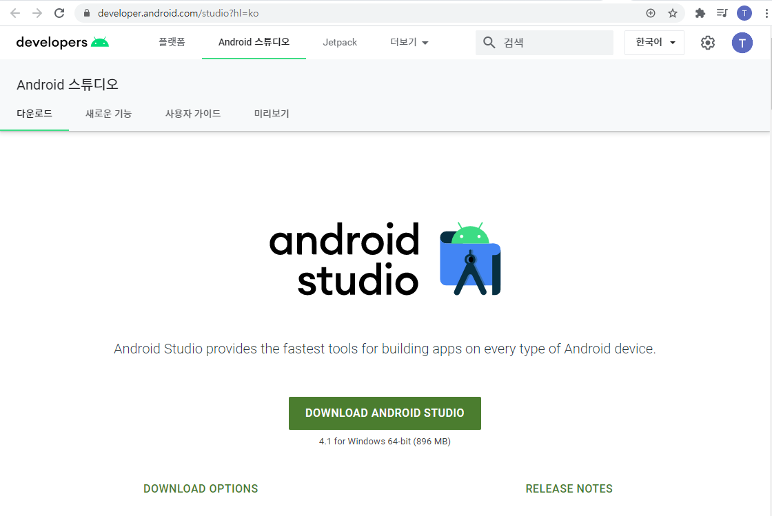
Task: Open the site account avatar T
Action: tap(742, 43)
